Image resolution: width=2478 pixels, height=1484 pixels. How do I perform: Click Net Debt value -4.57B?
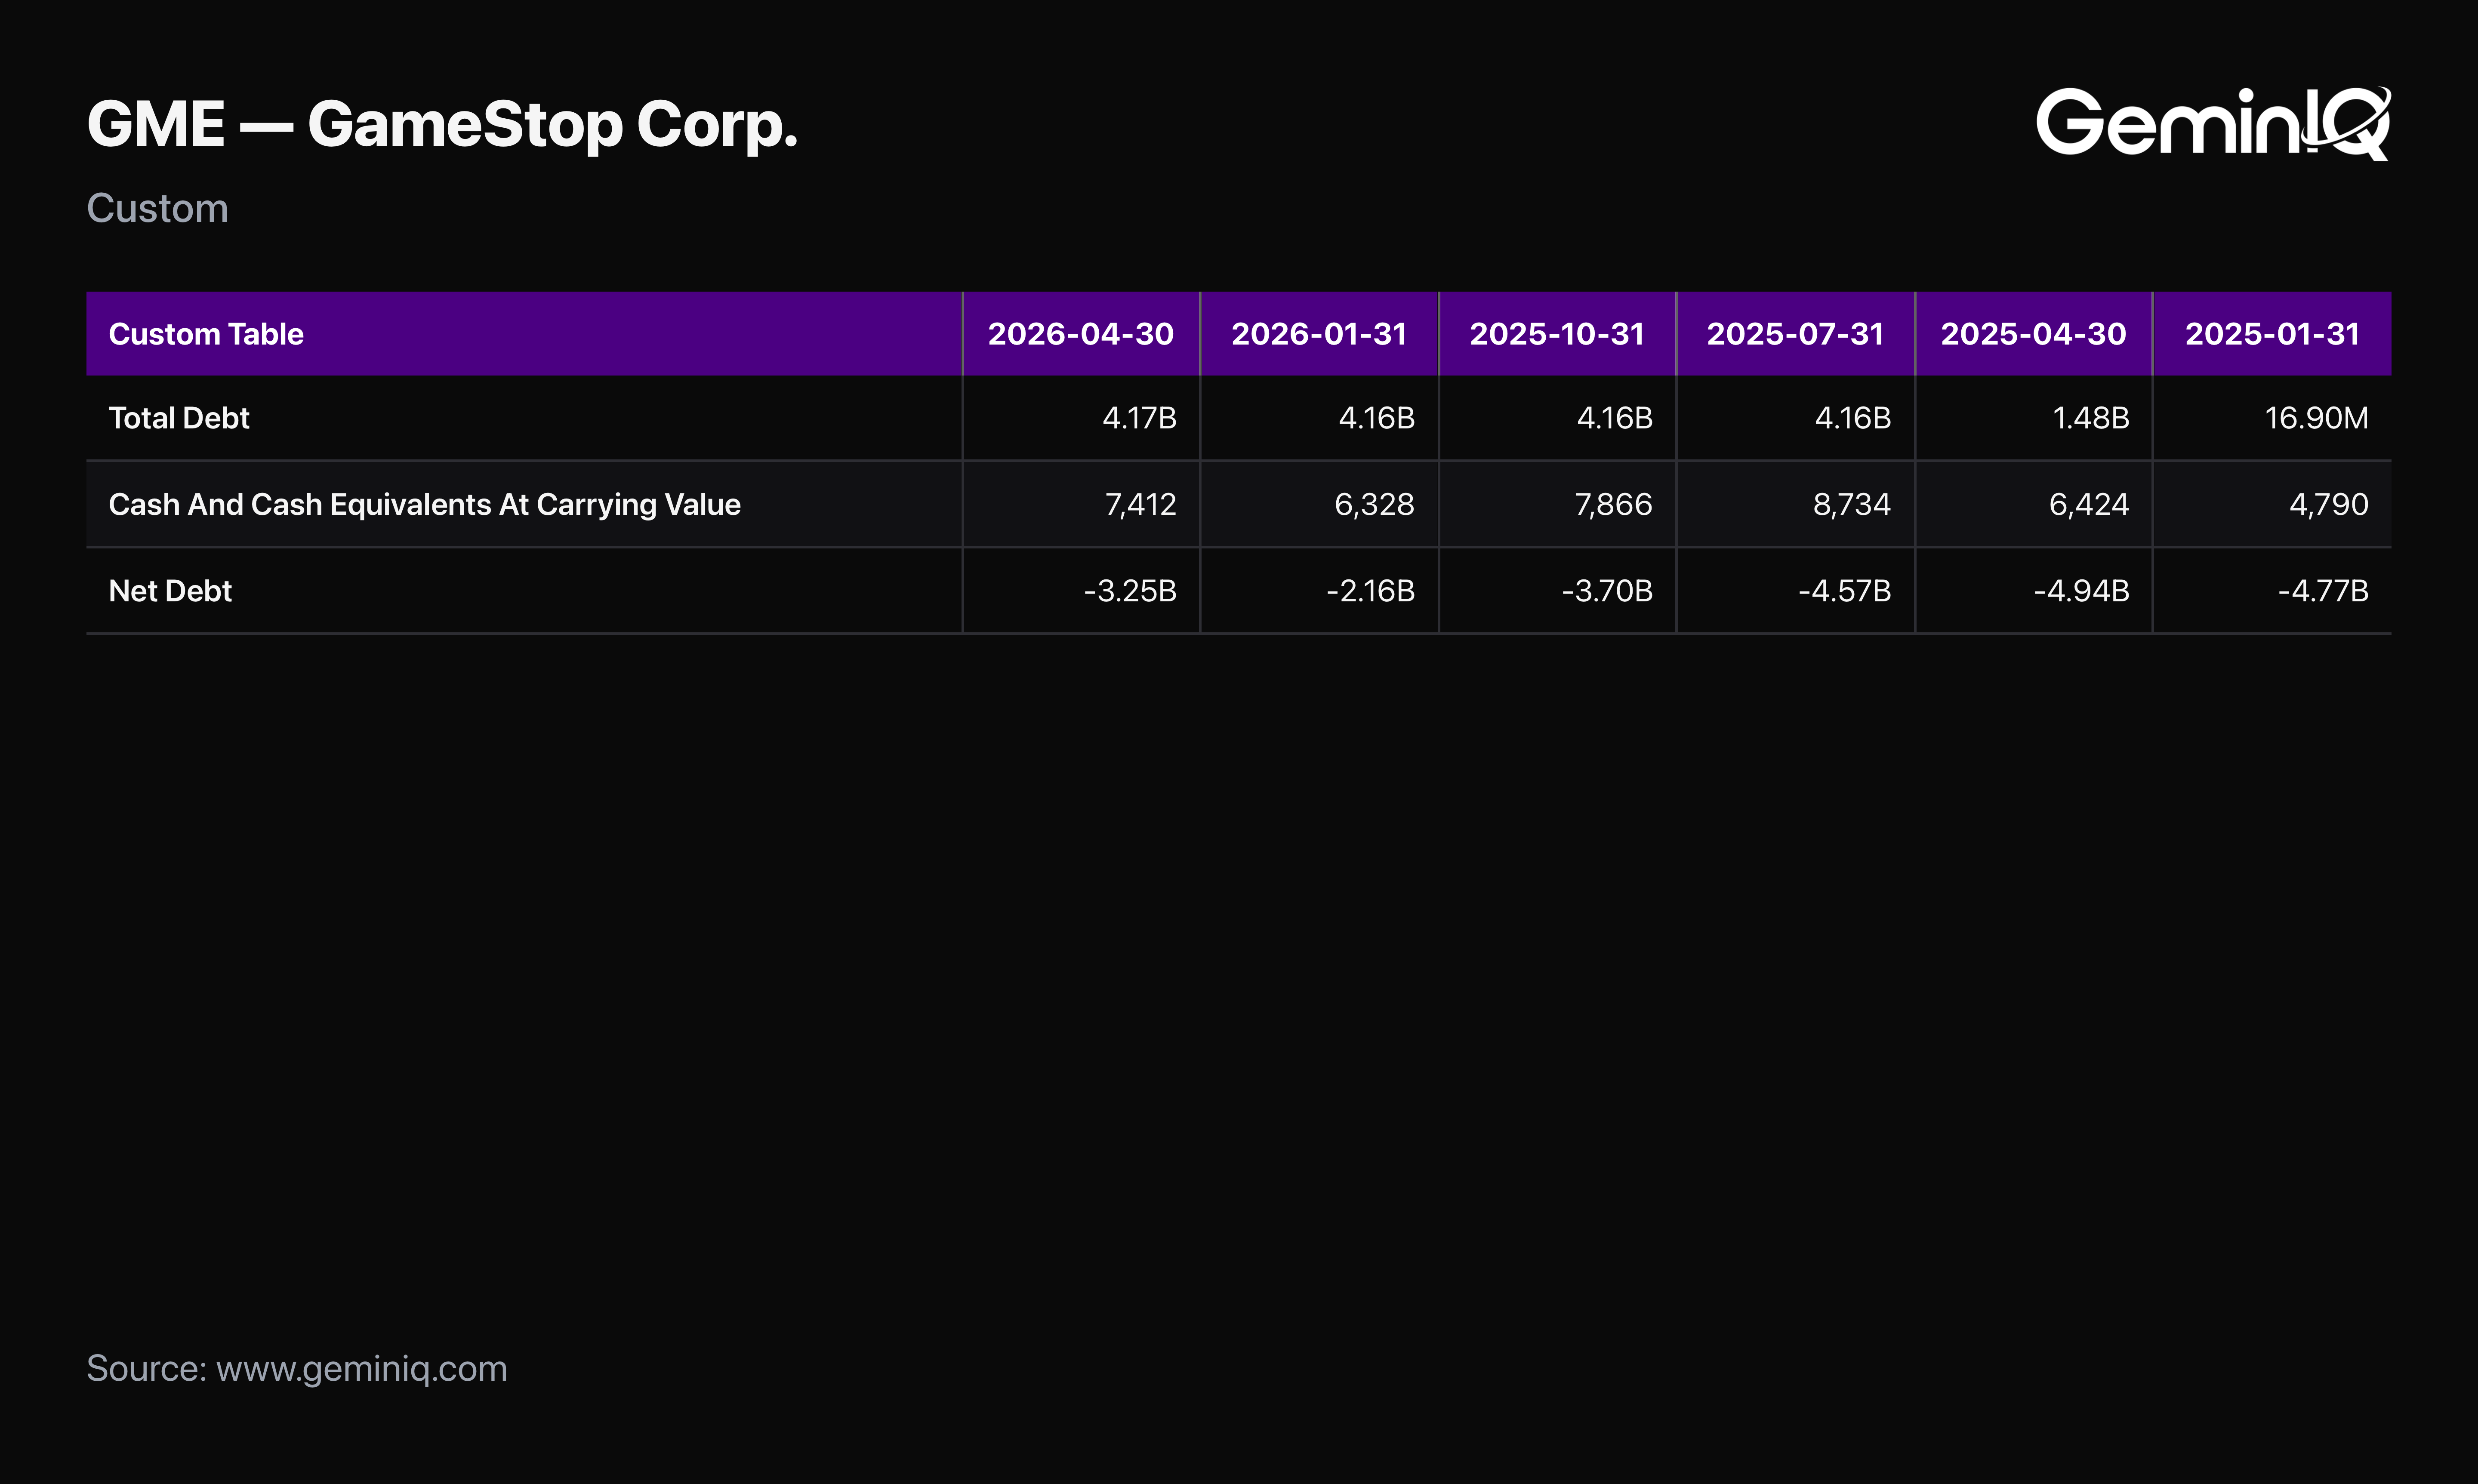point(1845,591)
